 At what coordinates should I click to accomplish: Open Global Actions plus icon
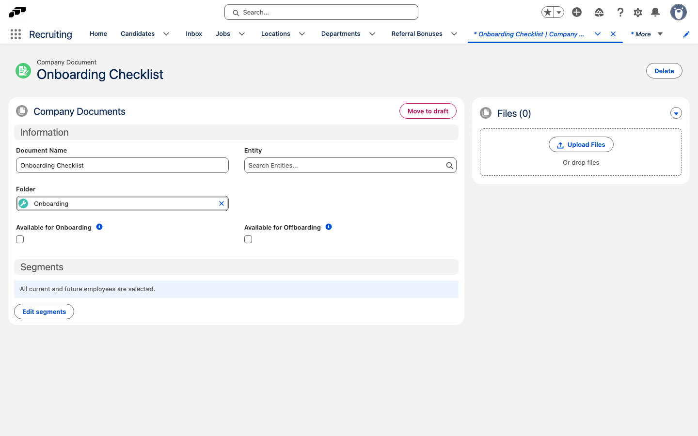pyautogui.click(x=577, y=12)
